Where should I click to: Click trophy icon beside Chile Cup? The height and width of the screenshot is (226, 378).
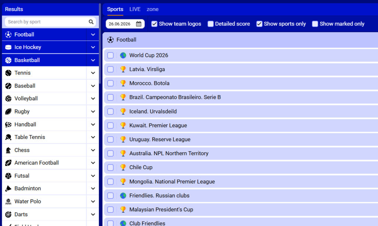[x=123, y=167]
